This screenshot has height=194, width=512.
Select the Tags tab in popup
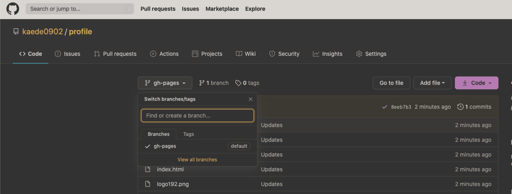(x=189, y=134)
